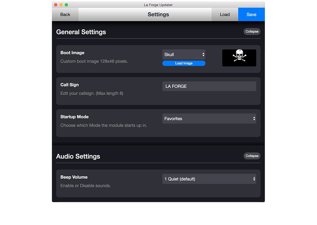Screen dimensions: 317x225
Task: Click 'Edit your callsign. (Max length 8)' text
Action: click(x=92, y=93)
